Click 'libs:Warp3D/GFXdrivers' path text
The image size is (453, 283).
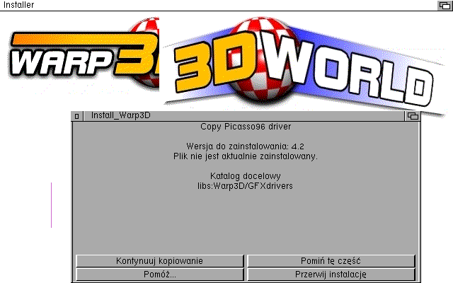click(x=246, y=186)
